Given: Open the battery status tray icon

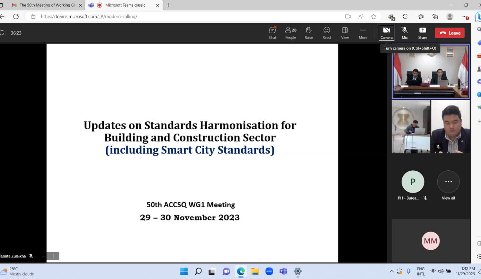Looking at the screenshot, I should point(448,271).
